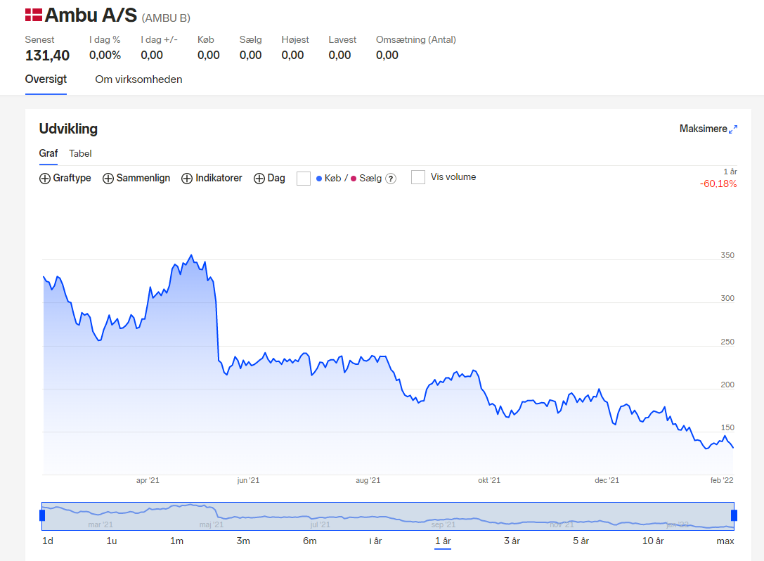Click the Maksimere expand arrows icon
The width and height of the screenshot is (764, 561).
733,129
